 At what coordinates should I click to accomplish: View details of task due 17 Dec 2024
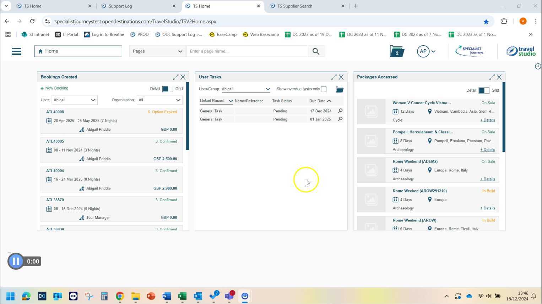coord(340,111)
